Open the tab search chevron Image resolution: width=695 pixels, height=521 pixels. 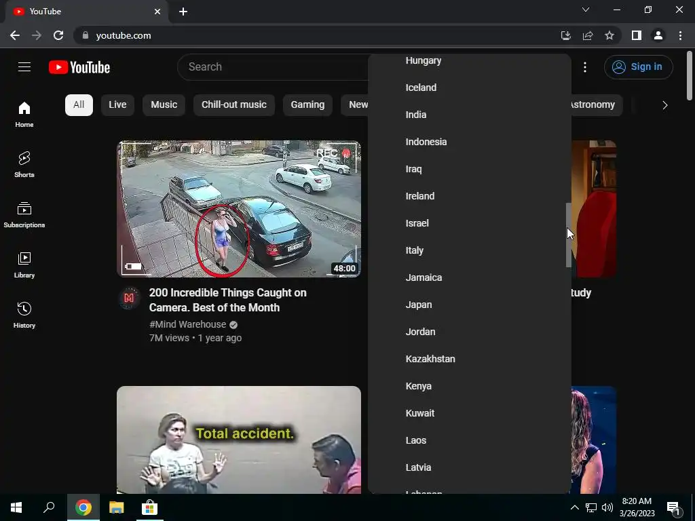point(586,9)
